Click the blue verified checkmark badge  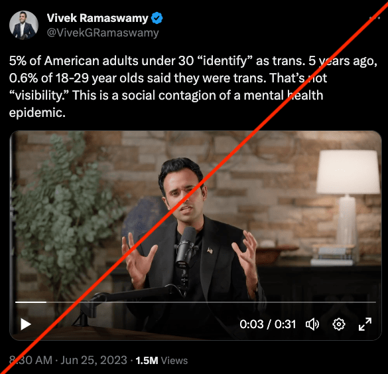157,18
